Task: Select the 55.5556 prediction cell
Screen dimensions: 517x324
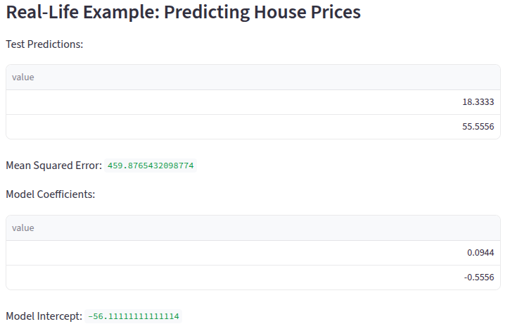Action: 478,127
